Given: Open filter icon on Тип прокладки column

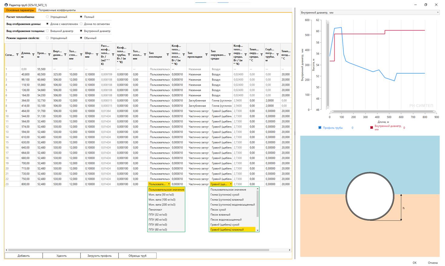Looking at the screenshot, I should tap(206, 55).
